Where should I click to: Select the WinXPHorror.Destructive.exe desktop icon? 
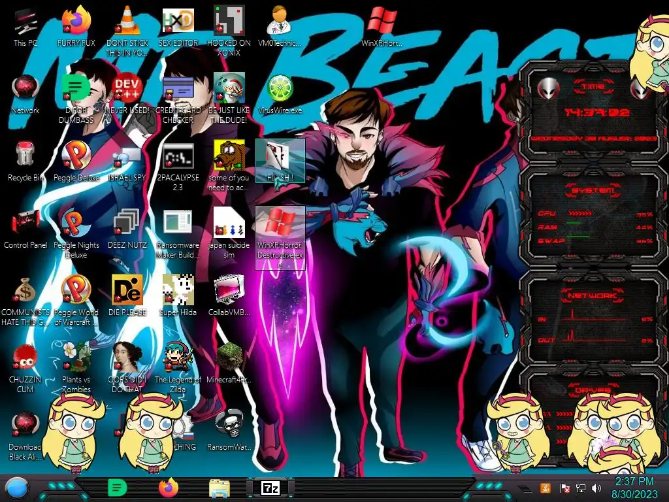pyautogui.click(x=280, y=237)
